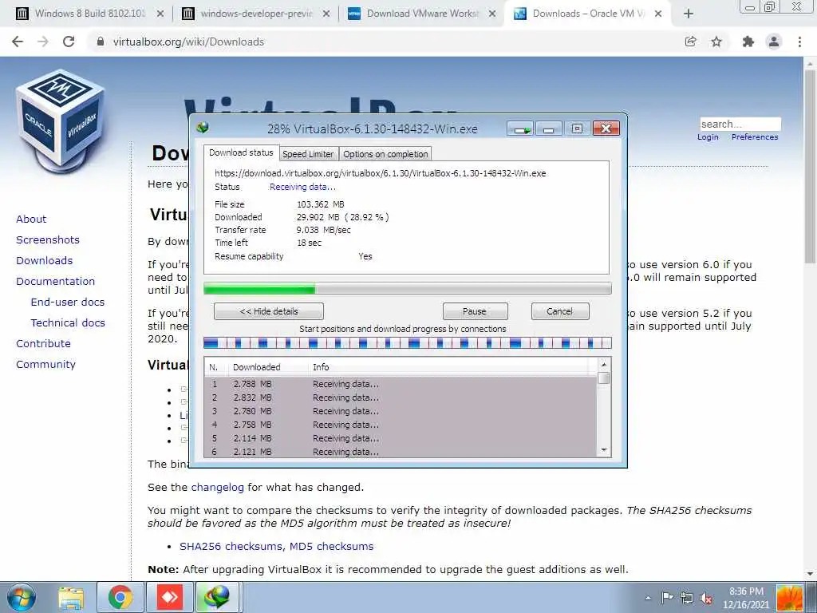The height and width of the screenshot is (613, 817).
Task: Switch to the windows-developer-preview tab
Action: 256,14
